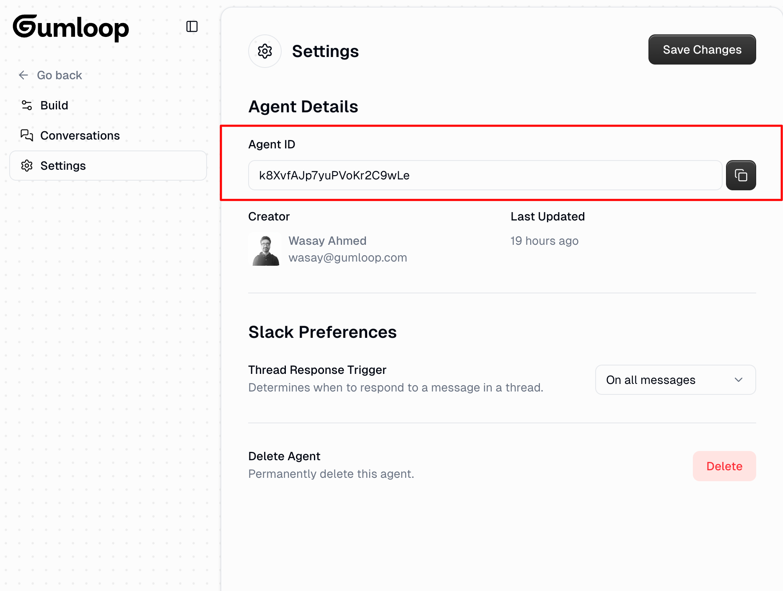Click the Gumloop logo

71,28
